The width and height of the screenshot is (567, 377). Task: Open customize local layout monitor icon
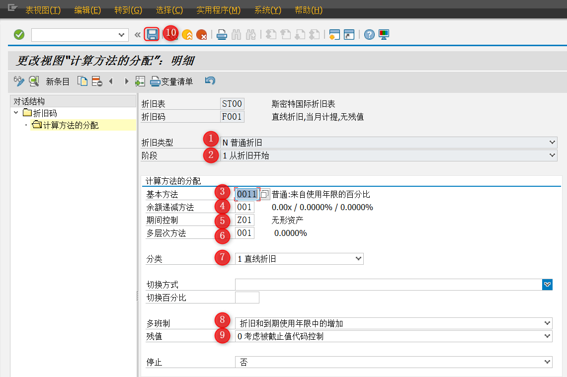(383, 34)
